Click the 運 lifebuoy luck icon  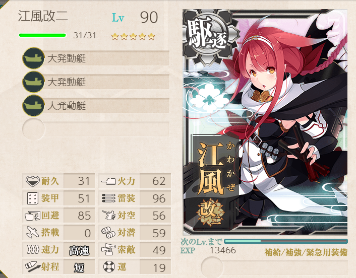point(109,266)
